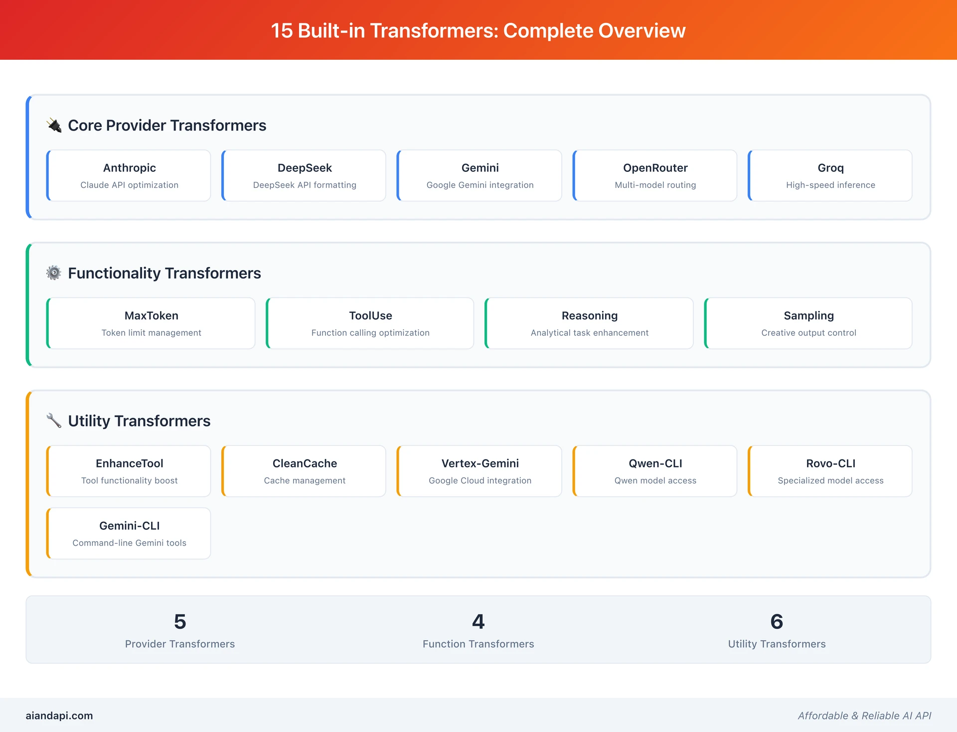957x732 pixels.
Task: Choose the Qwen-CLI card
Action: tap(655, 471)
